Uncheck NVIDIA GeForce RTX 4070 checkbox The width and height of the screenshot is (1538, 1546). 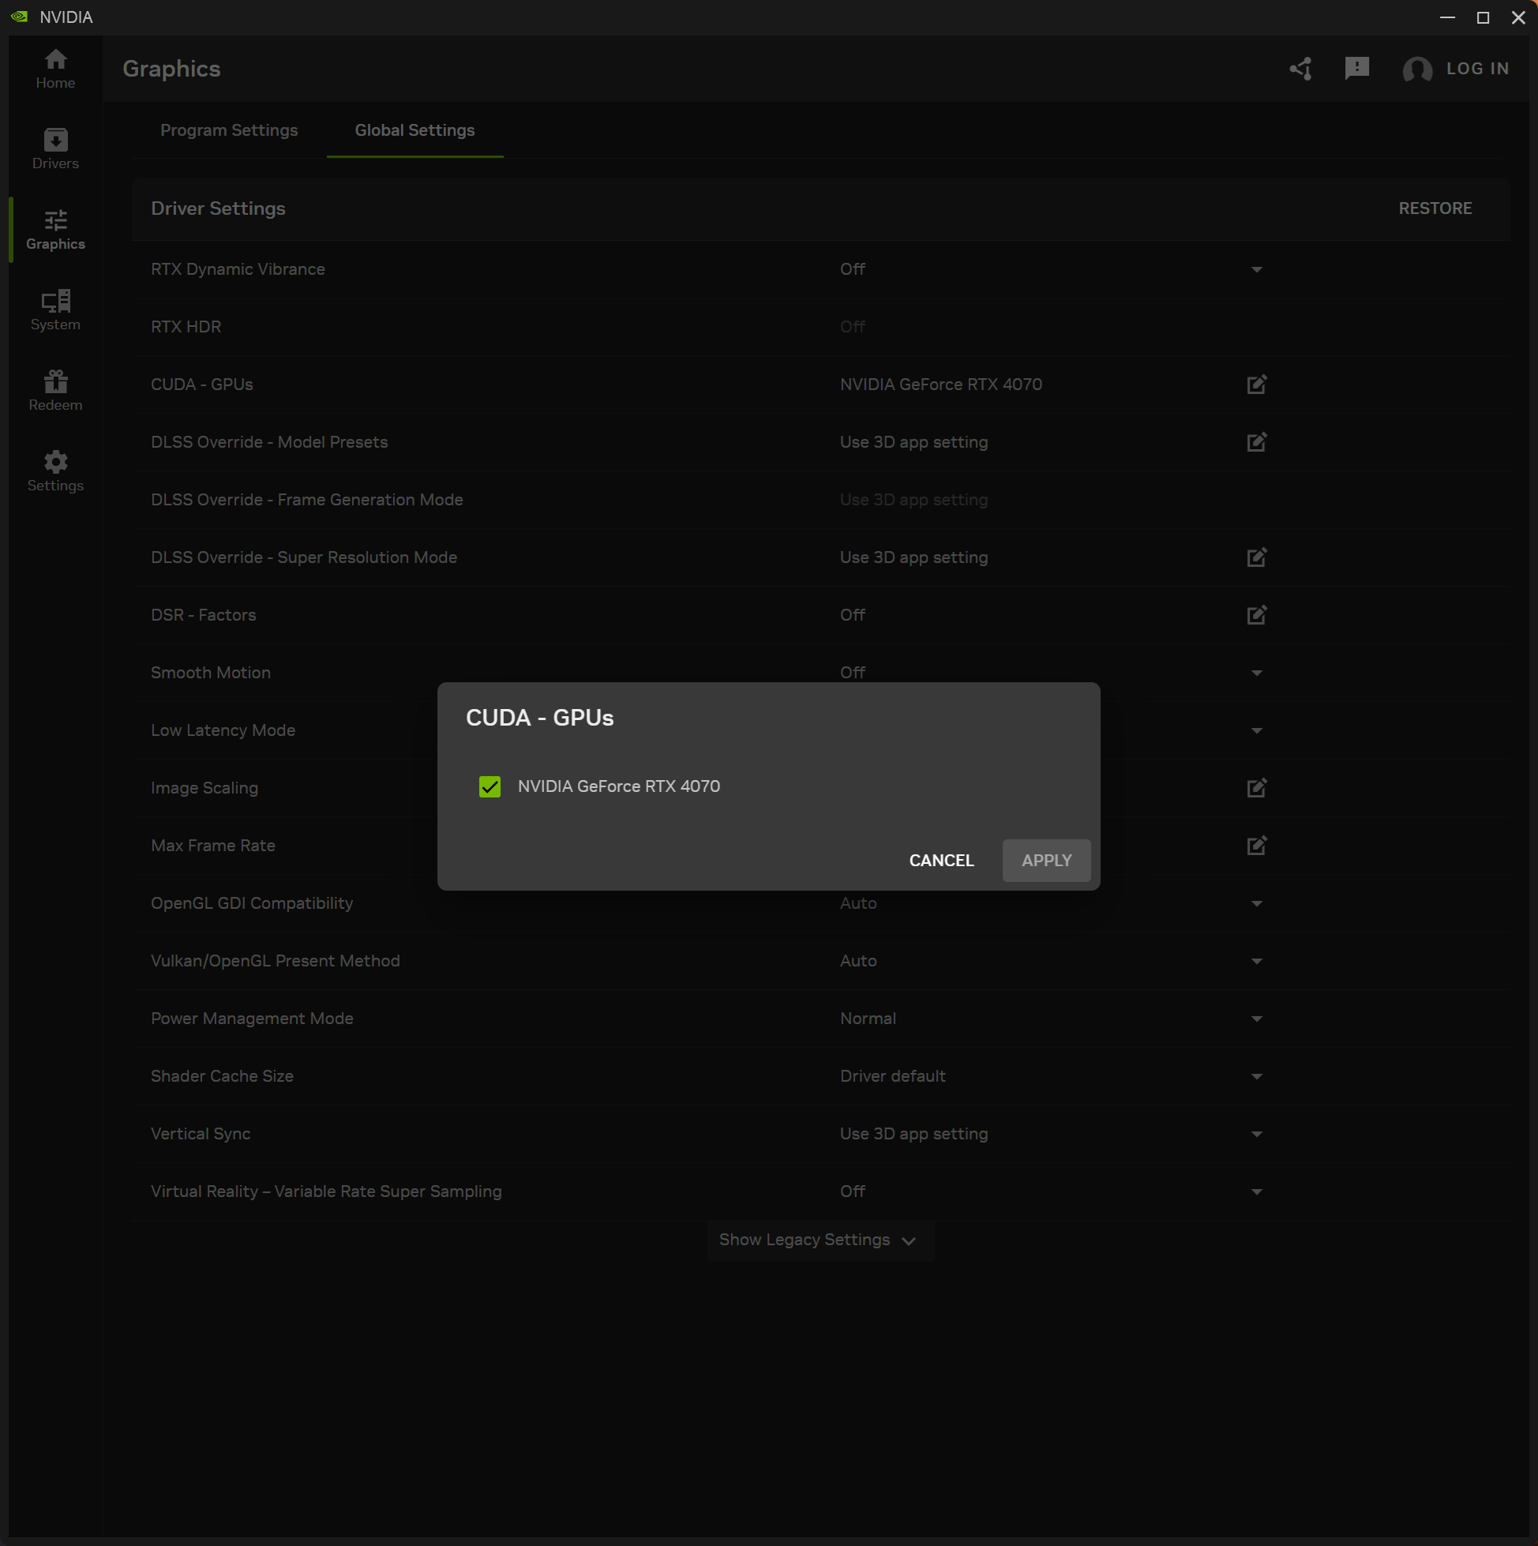click(x=490, y=786)
